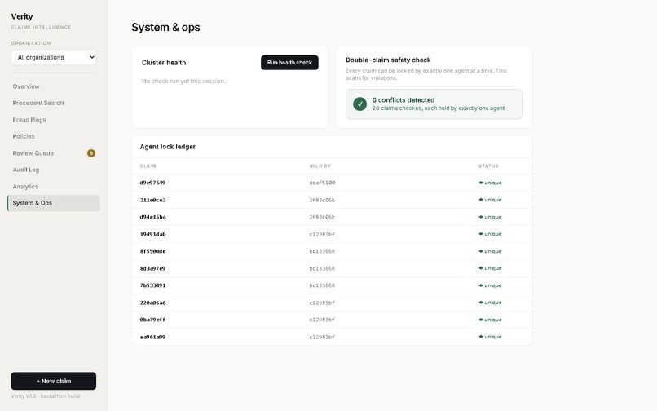This screenshot has width=657, height=411.
Task: Select claim 8d3a97e9
Action: [x=152, y=268]
